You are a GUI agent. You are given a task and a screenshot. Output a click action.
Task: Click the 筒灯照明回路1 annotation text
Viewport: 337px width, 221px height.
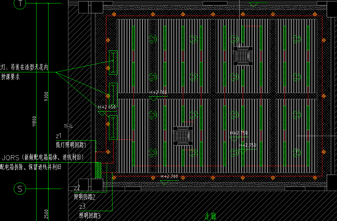(x=71, y=145)
